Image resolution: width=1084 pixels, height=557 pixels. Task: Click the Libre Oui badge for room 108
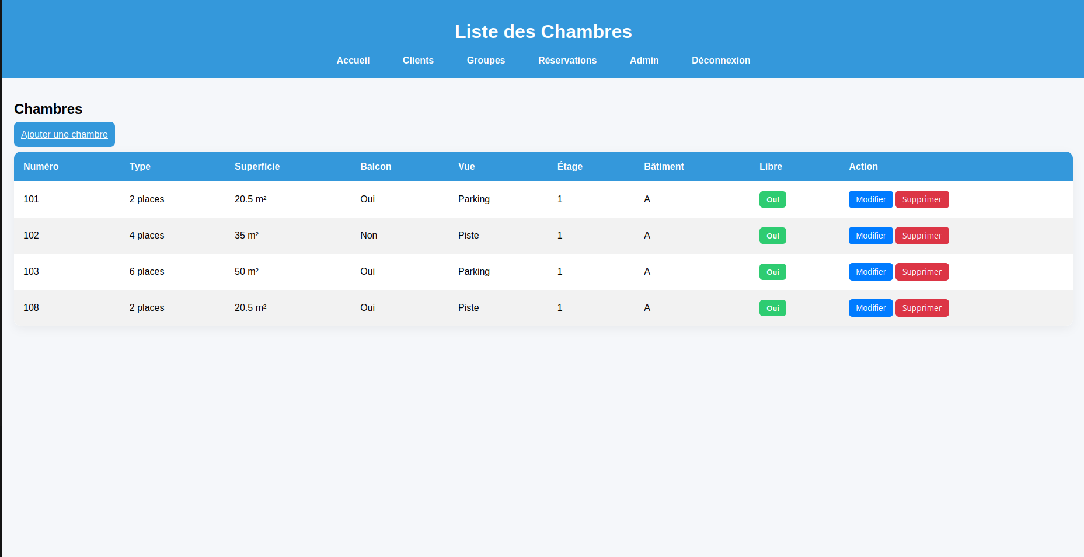click(x=772, y=308)
